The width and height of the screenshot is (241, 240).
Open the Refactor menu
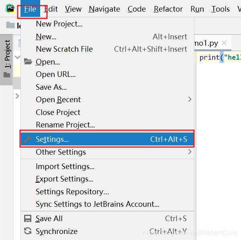click(168, 9)
